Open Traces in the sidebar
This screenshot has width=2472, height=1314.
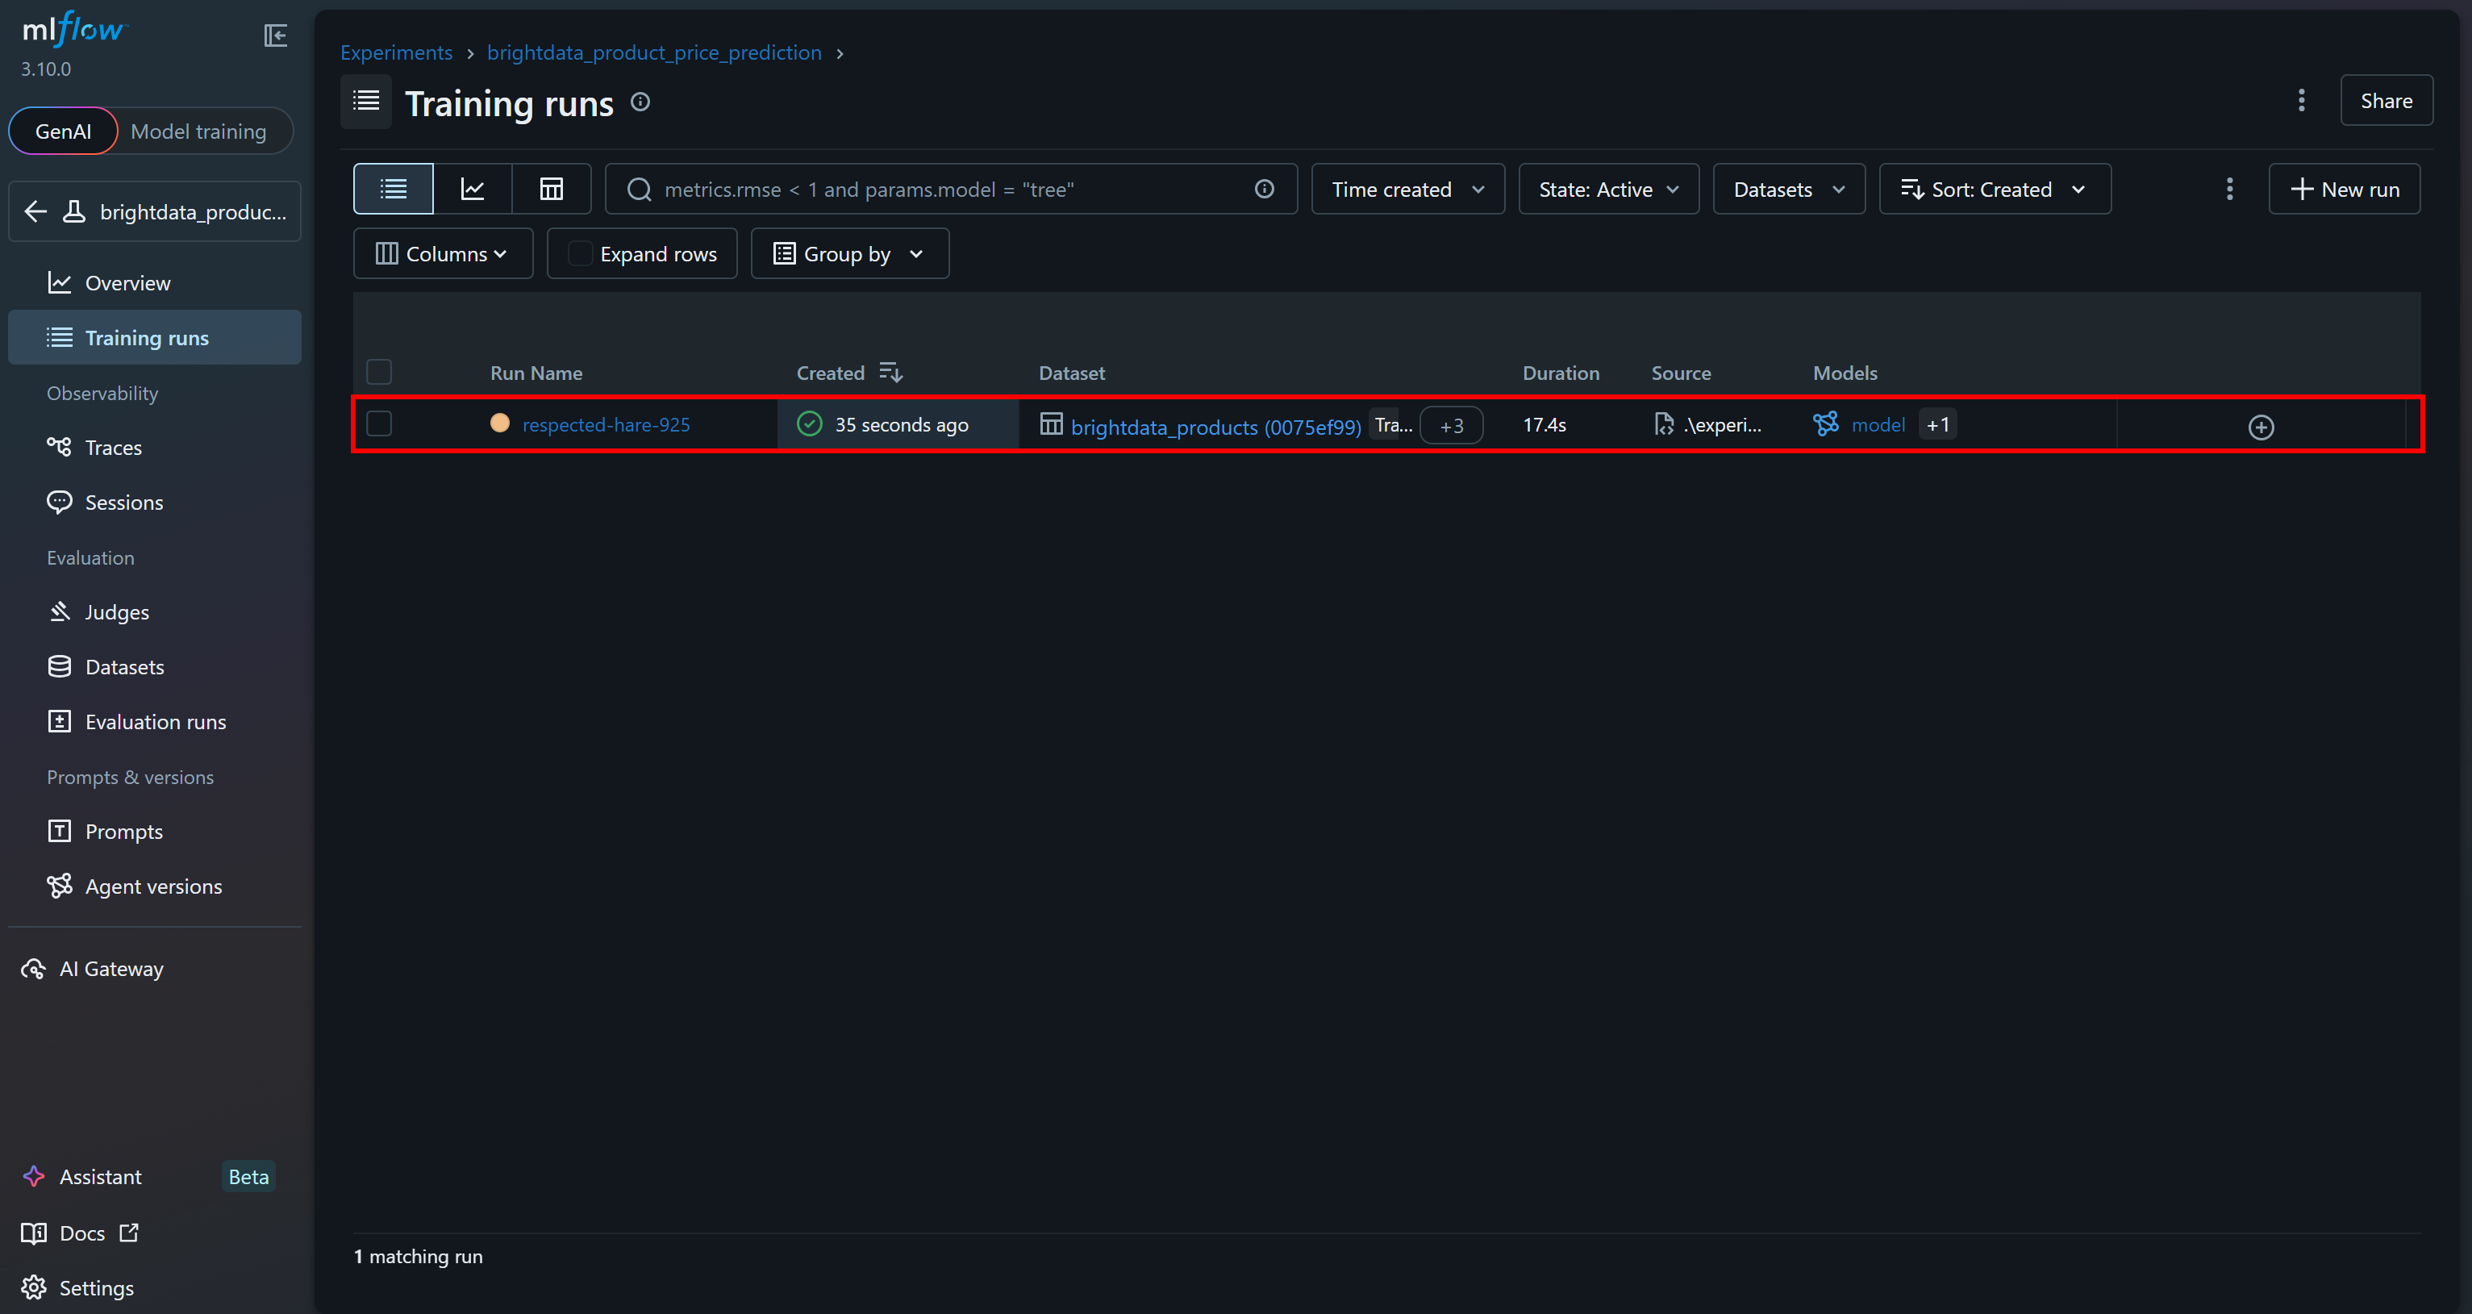[x=113, y=448]
